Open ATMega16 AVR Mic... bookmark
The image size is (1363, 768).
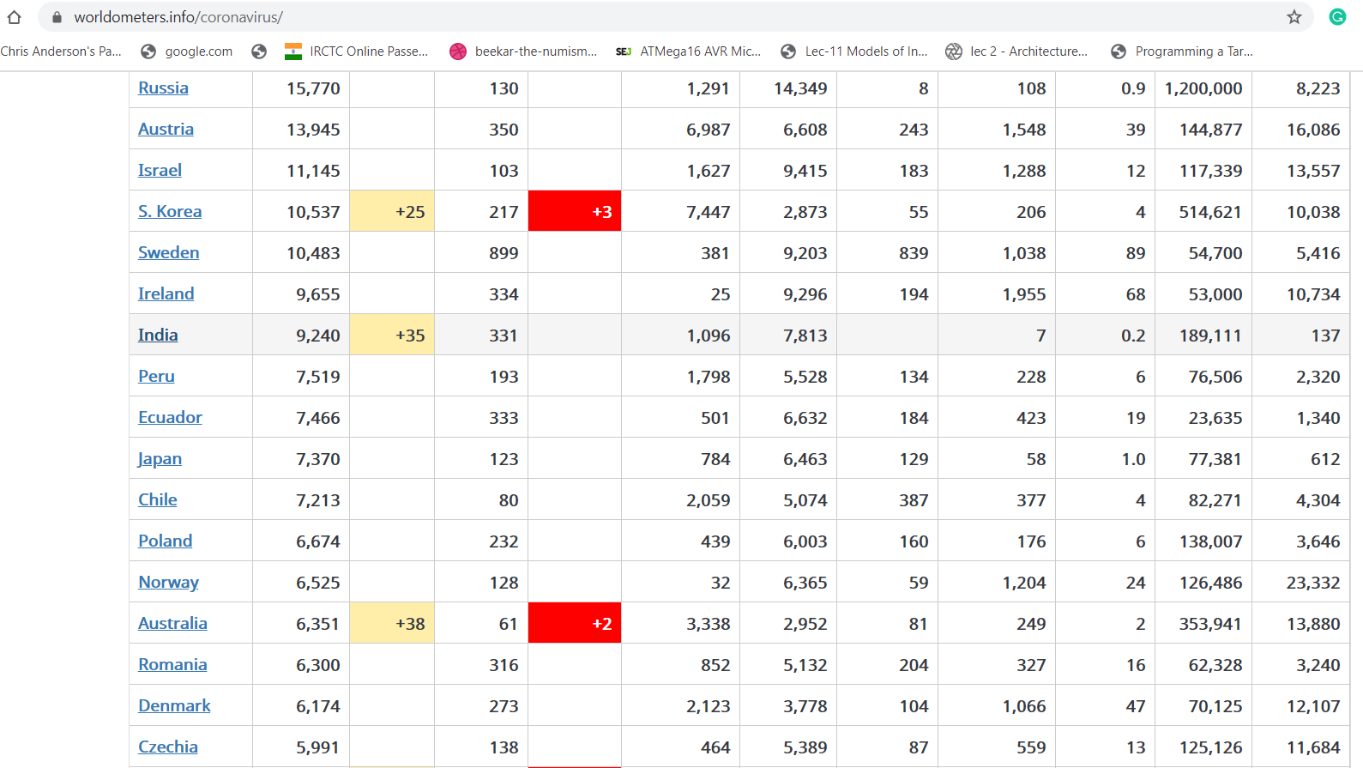701,51
